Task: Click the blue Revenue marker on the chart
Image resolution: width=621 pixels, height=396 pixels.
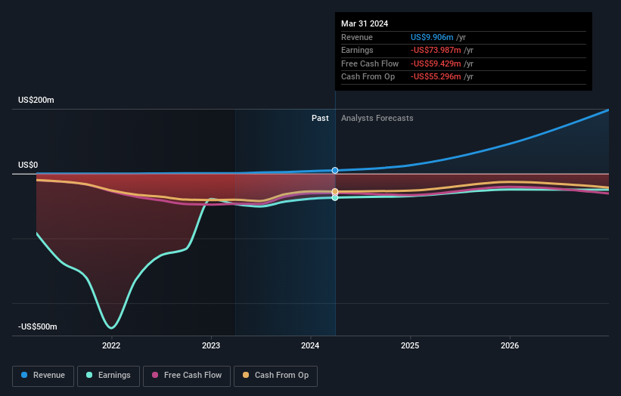Action: coord(335,171)
